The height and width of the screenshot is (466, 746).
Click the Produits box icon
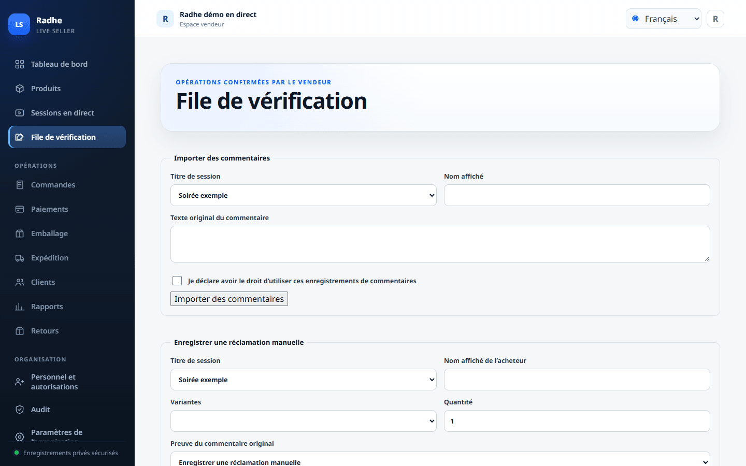pos(20,89)
